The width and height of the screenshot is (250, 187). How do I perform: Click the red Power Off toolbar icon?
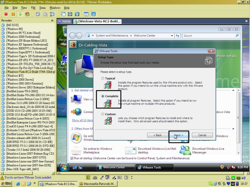click(x=6, y=14)
